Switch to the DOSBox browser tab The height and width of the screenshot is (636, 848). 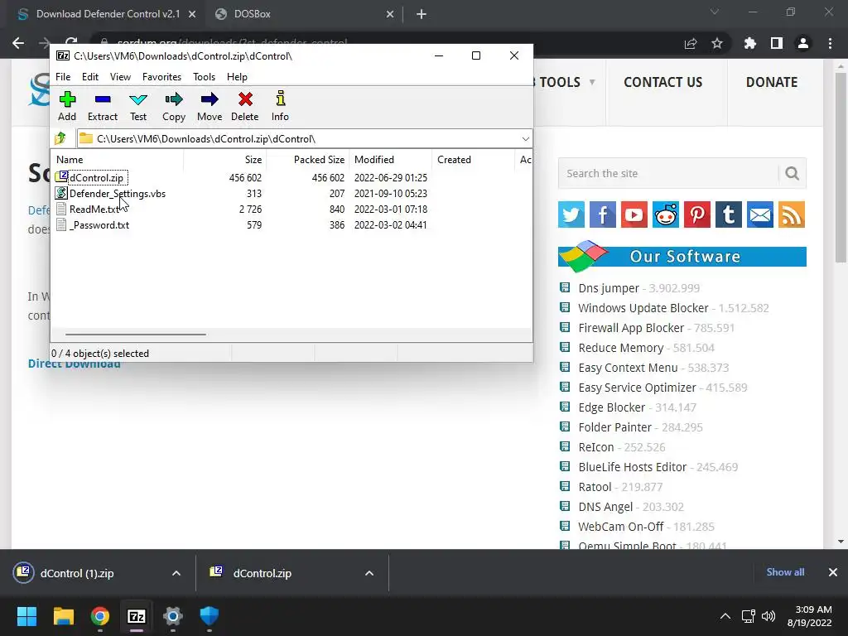tap(304, 14)
